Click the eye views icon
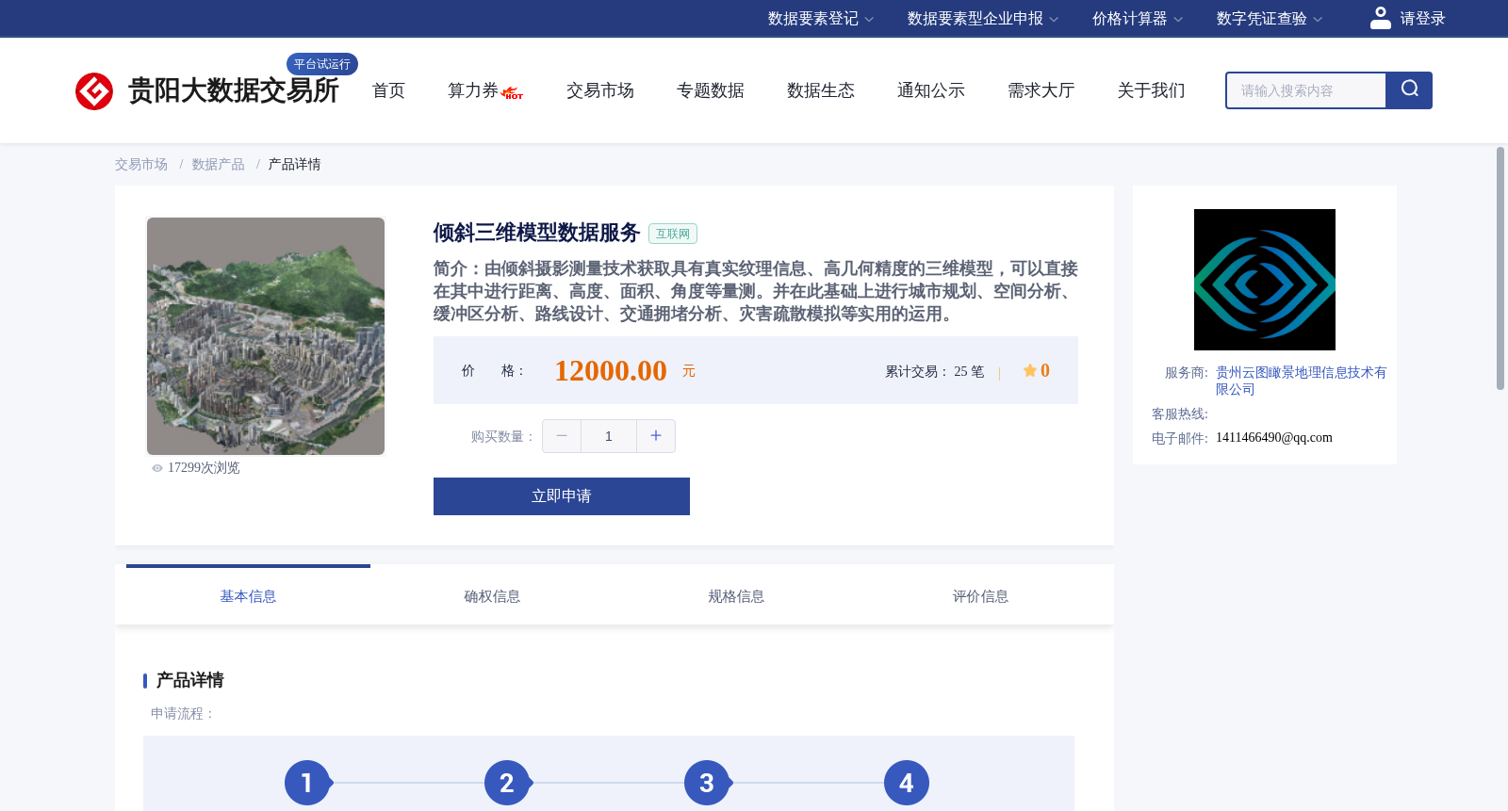Screen dimensions: 1508x811 point(157,468)
